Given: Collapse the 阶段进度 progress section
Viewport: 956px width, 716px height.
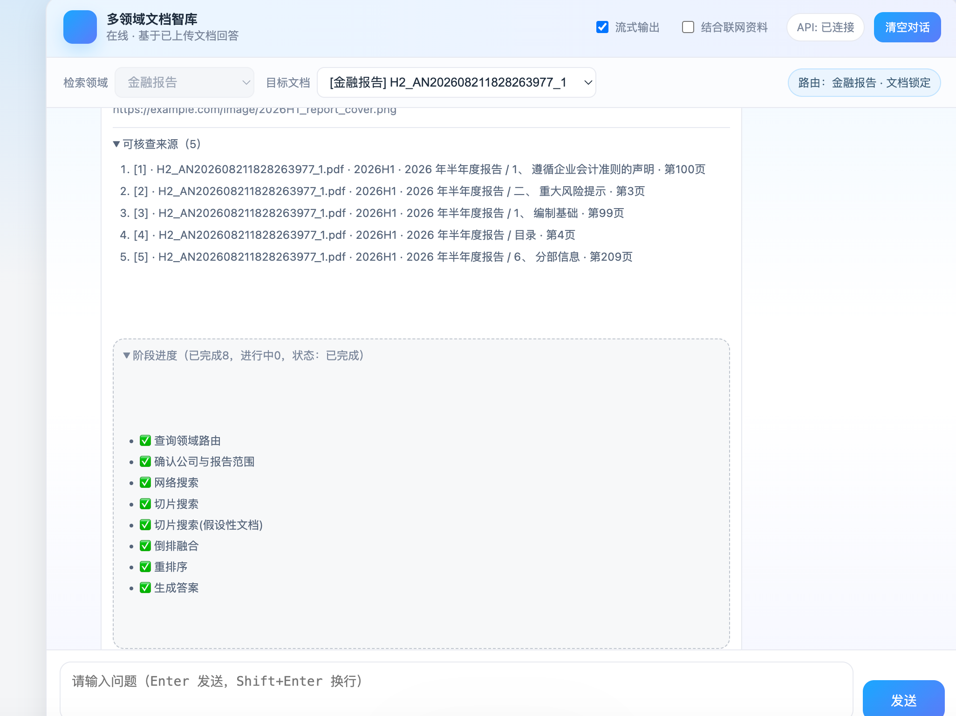Looking at the screenshot, I should point(243,356).
